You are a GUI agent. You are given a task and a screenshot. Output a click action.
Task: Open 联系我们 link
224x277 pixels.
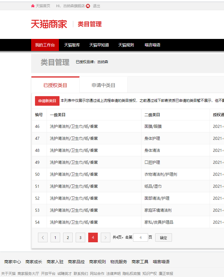(81, 273)
